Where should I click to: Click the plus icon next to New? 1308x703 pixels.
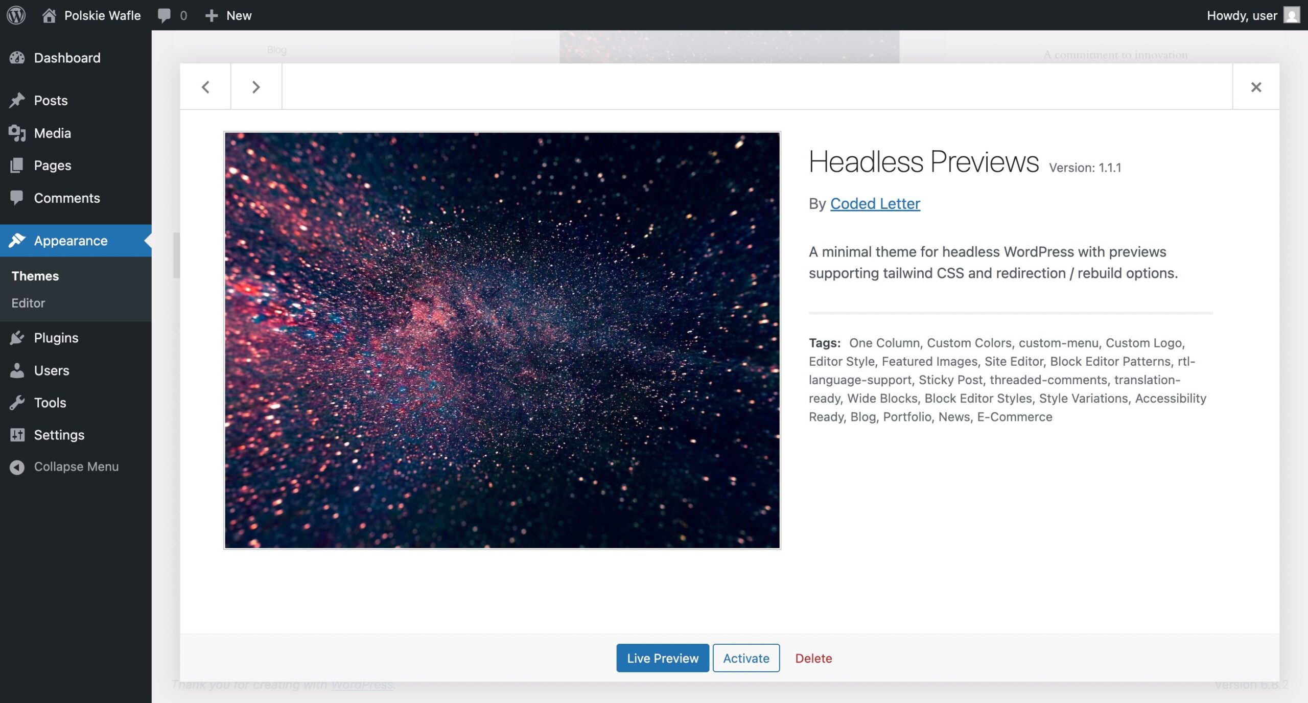[211, 15]
